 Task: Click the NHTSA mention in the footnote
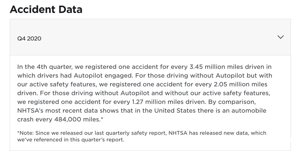[x=178, y=133]
